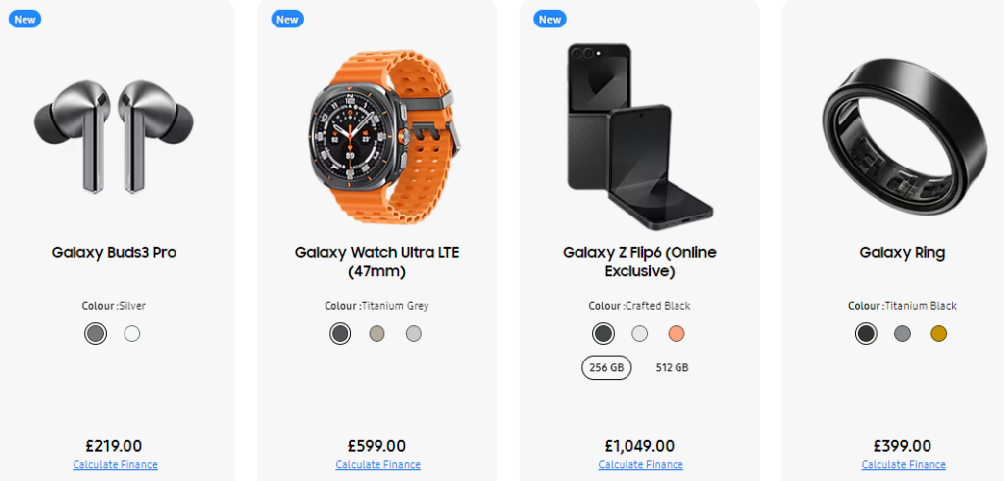Click Calculate Finance under Galaxy Ring price
1004x481 pixels.
tap(903, 465)
